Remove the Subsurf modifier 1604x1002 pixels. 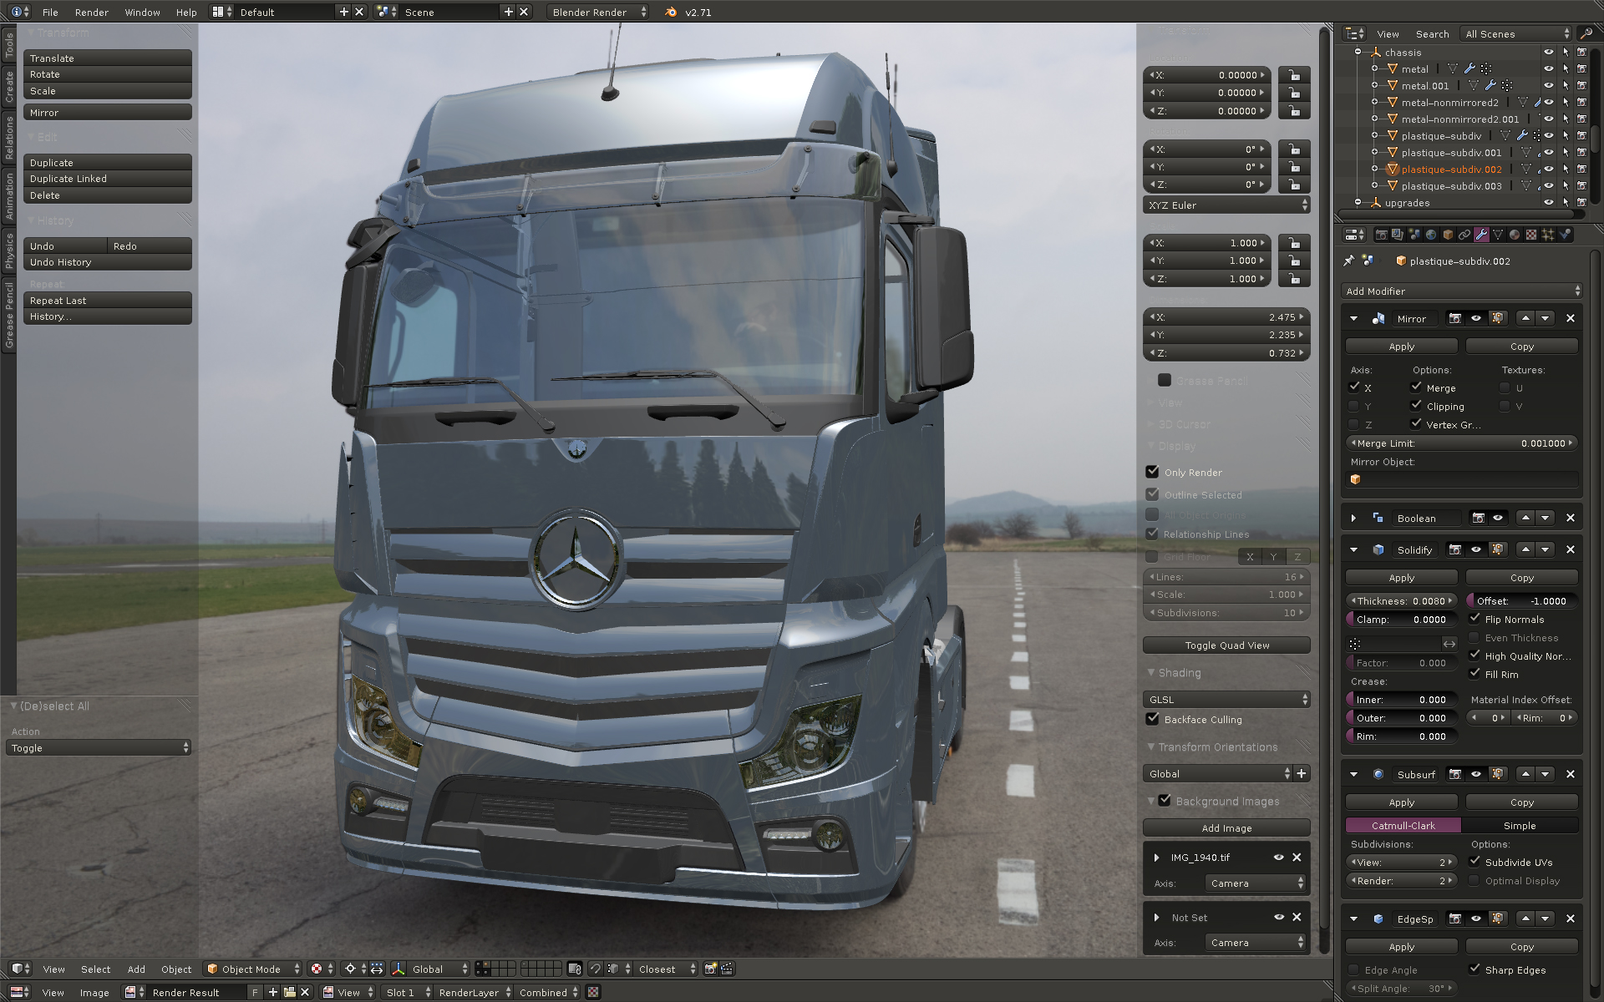click(x=1570, y=775)
